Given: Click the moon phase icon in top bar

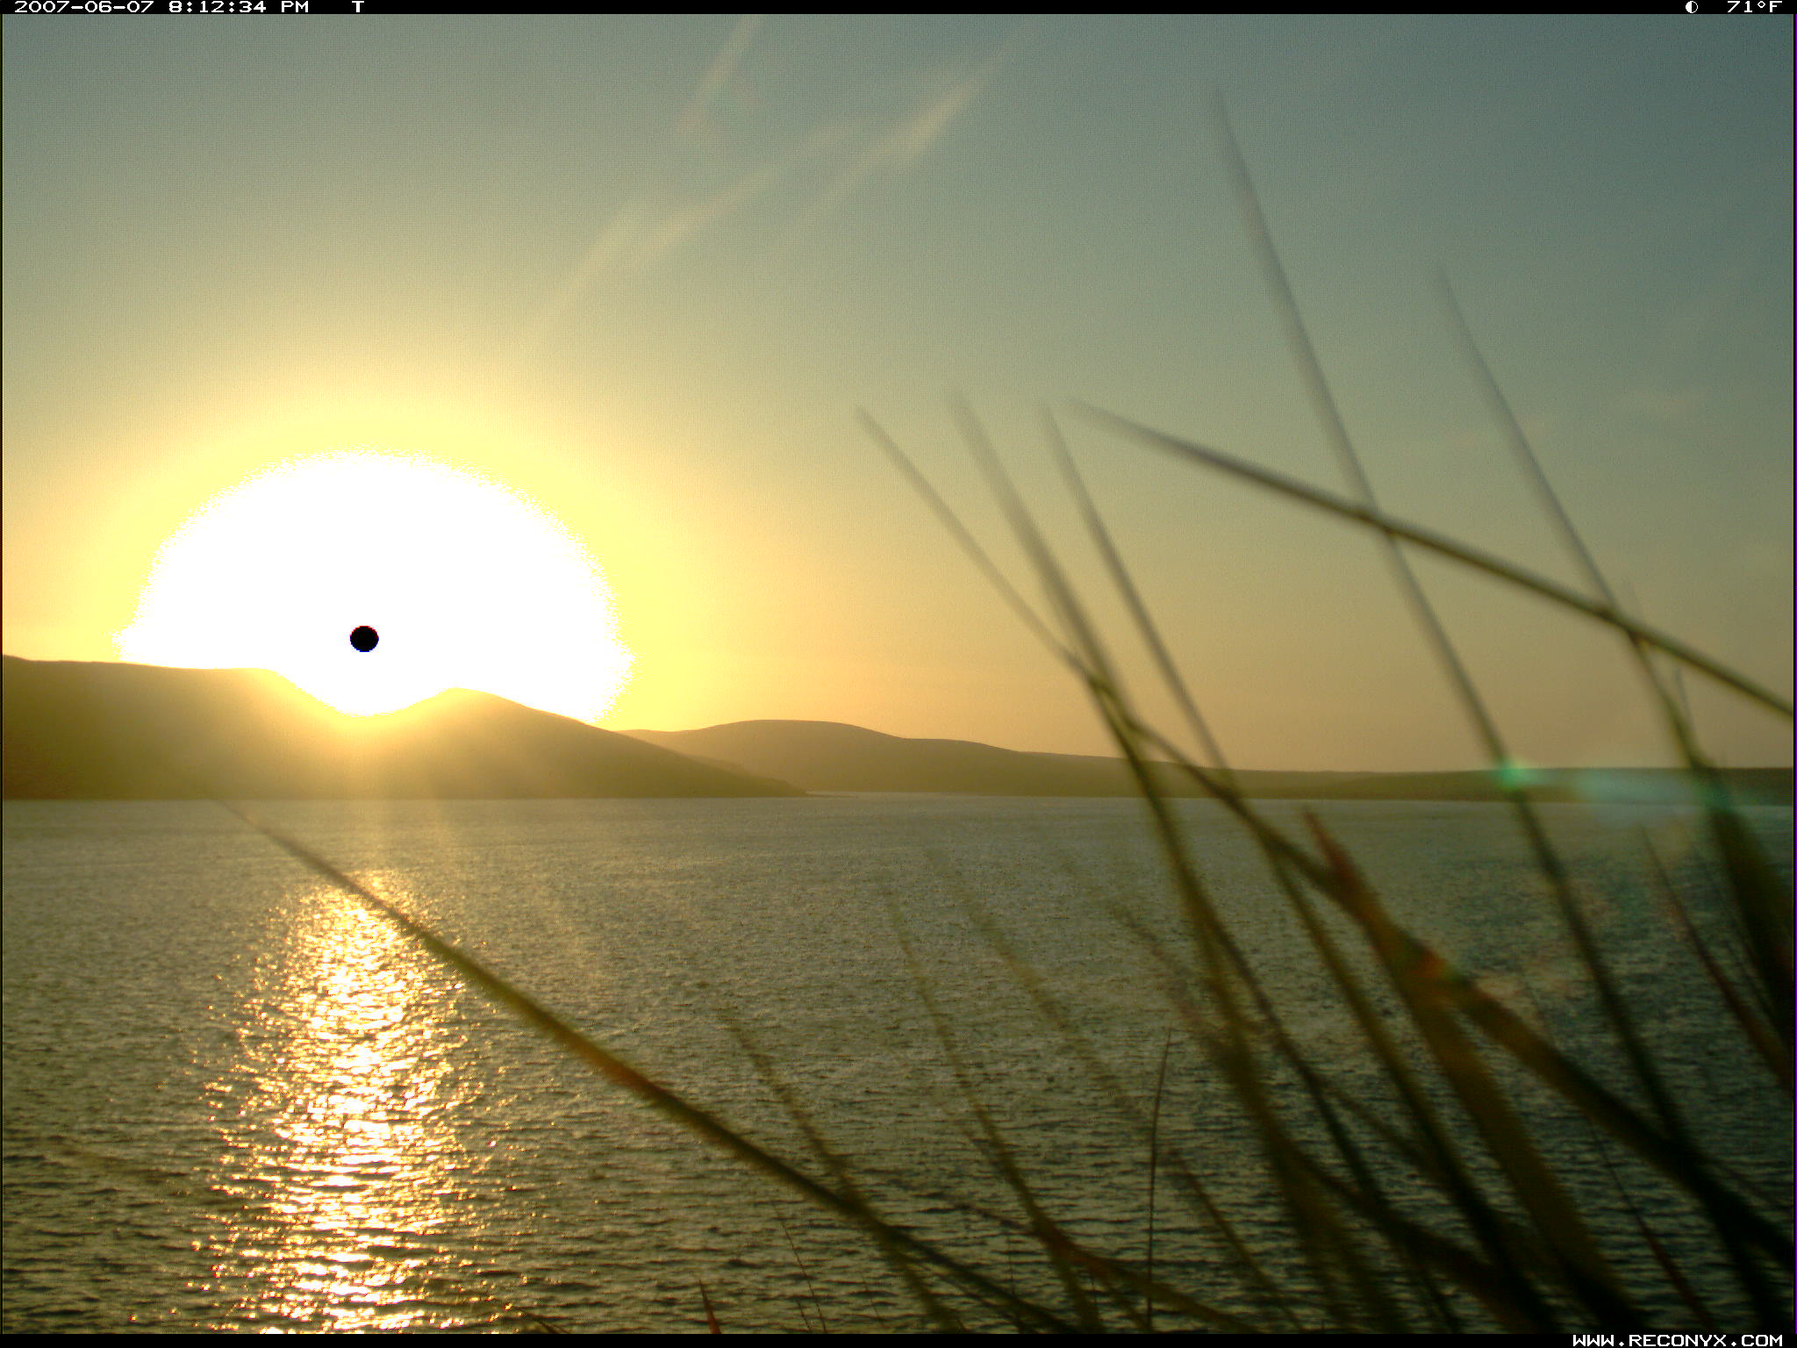Looking at the screenshot, I should pyautogui.click(x=1691, y=7).
